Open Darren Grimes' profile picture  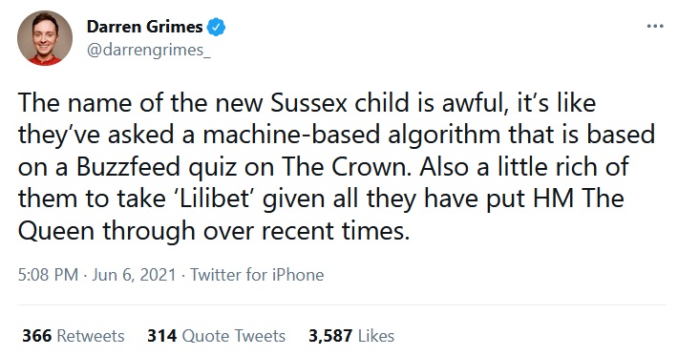(x=45, y=38)
